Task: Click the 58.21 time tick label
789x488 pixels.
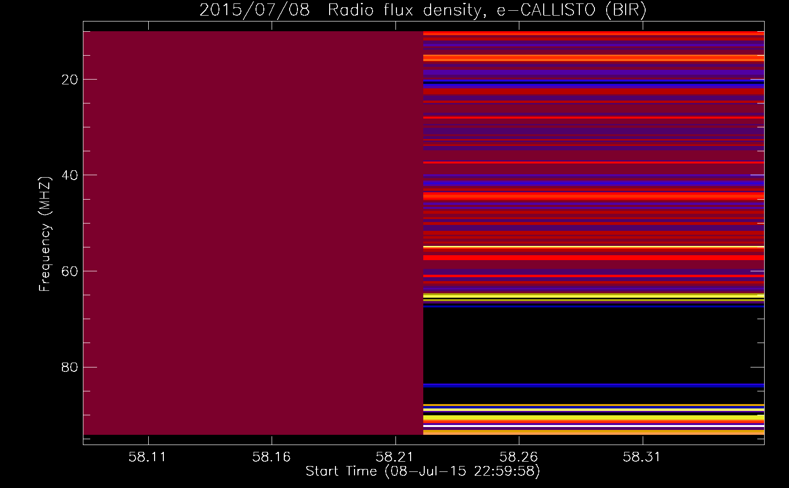Action: click(x=395, y=457)
